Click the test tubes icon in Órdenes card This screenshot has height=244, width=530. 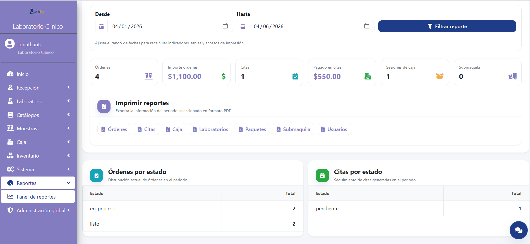pos(148,76)
